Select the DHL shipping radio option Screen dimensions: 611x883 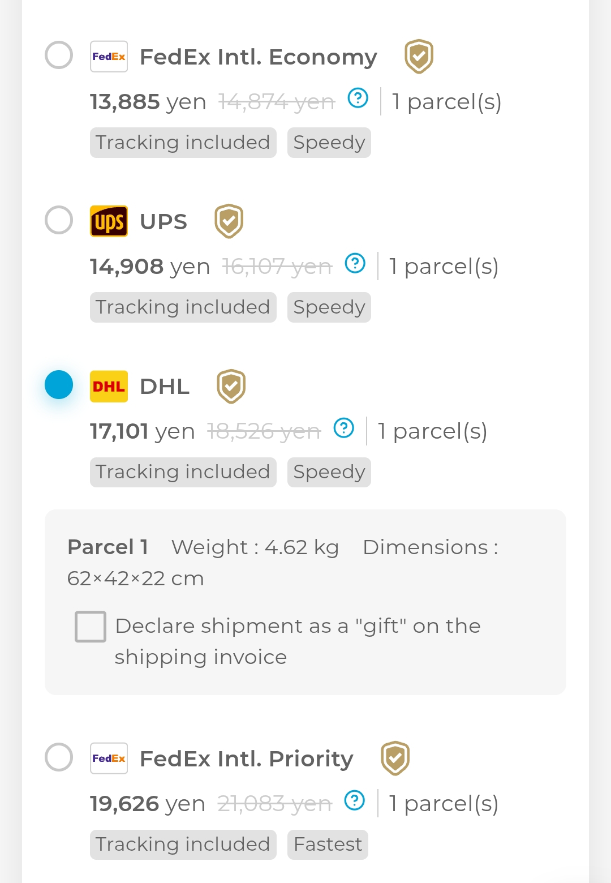click(x=59, y=385)
